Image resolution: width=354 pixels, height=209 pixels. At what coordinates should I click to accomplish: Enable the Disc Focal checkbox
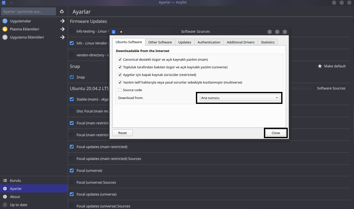(x=72, y=111)
